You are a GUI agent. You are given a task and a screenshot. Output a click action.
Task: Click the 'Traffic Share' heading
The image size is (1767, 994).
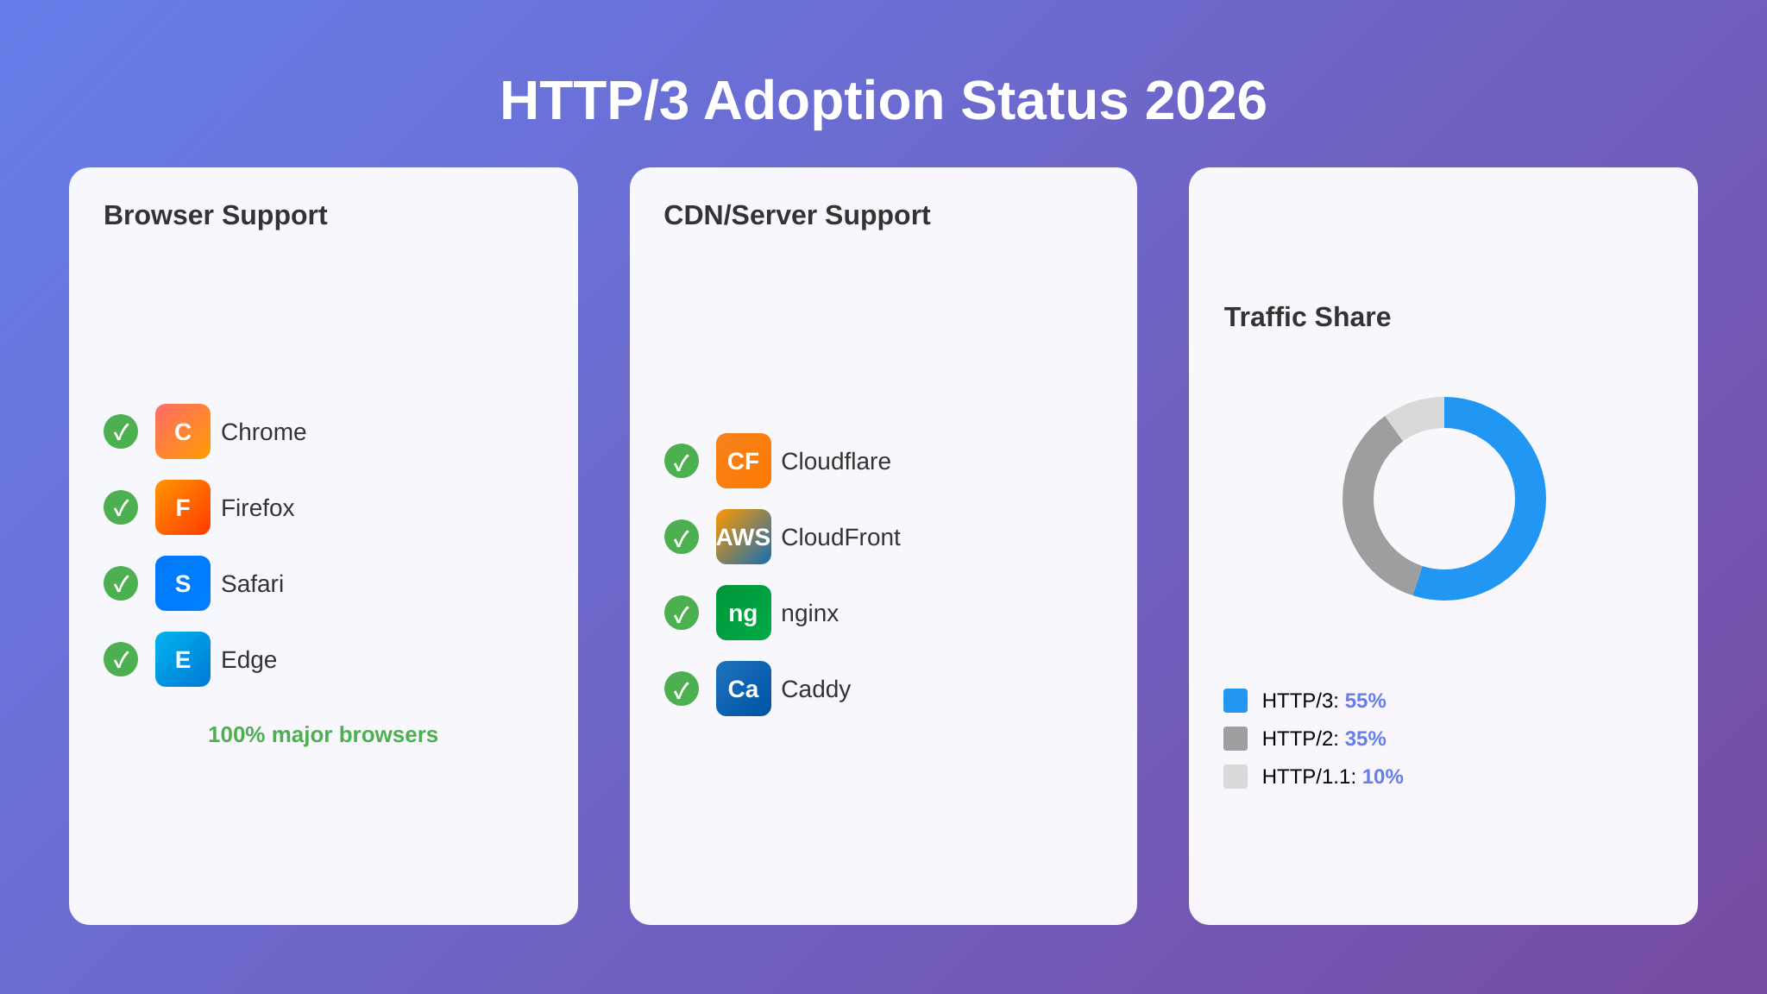(x=1307, y=317)
